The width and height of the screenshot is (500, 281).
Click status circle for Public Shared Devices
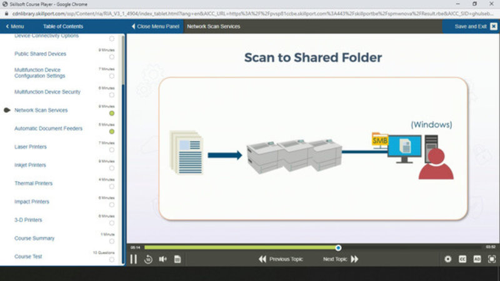click(x=112, y=57)
